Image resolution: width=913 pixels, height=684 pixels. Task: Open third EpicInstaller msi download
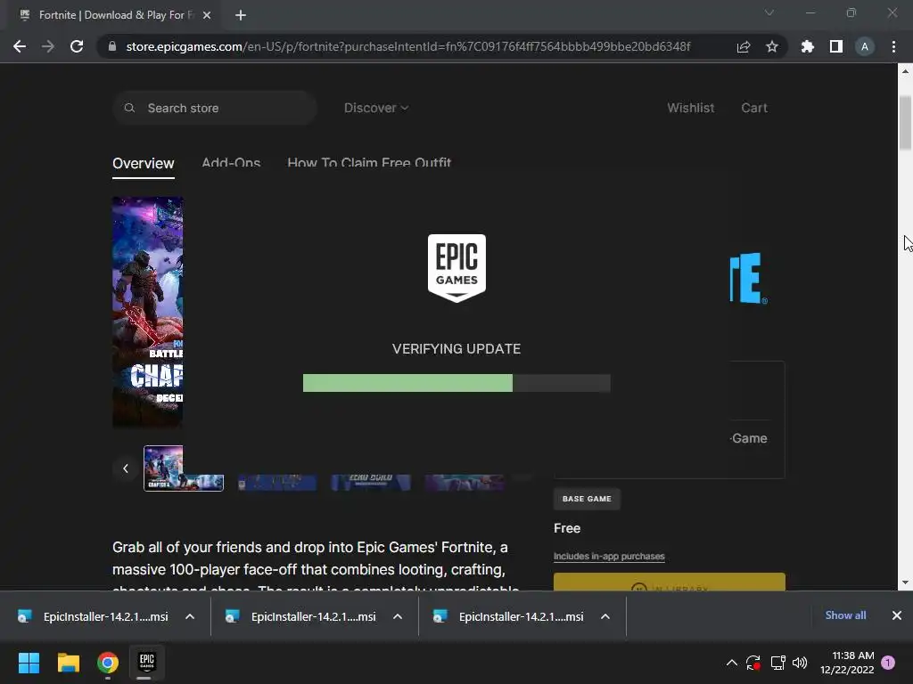click(508, 616)
